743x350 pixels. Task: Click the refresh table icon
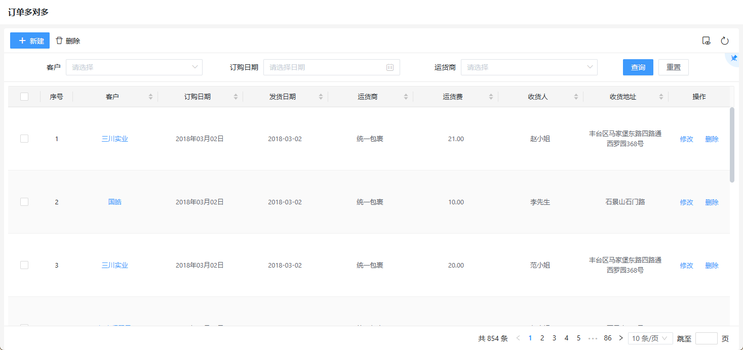(725, 41)
